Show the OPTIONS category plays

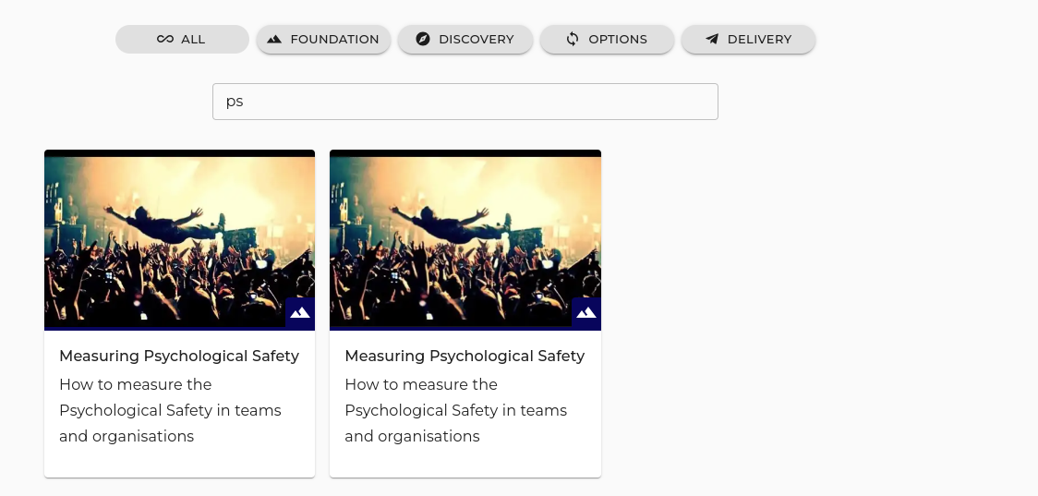(x=607, y=39)
